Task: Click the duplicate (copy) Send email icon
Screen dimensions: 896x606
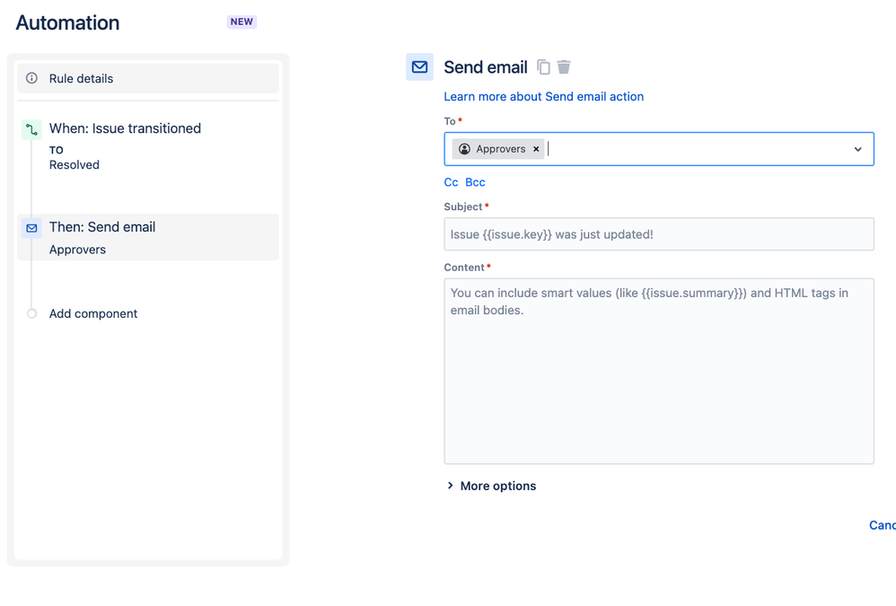Action: pos(543,67)
